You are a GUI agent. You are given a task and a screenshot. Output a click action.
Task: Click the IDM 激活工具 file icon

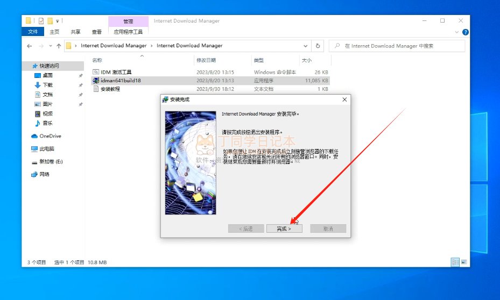(x=96, y=72)
